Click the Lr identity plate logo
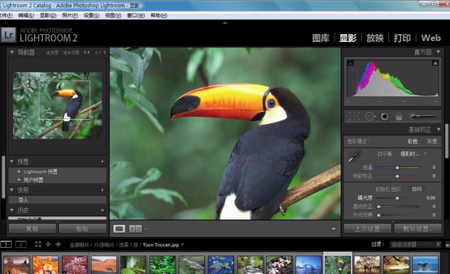The width and height of the screenshot is (450, 274). [x=8, y=35]
